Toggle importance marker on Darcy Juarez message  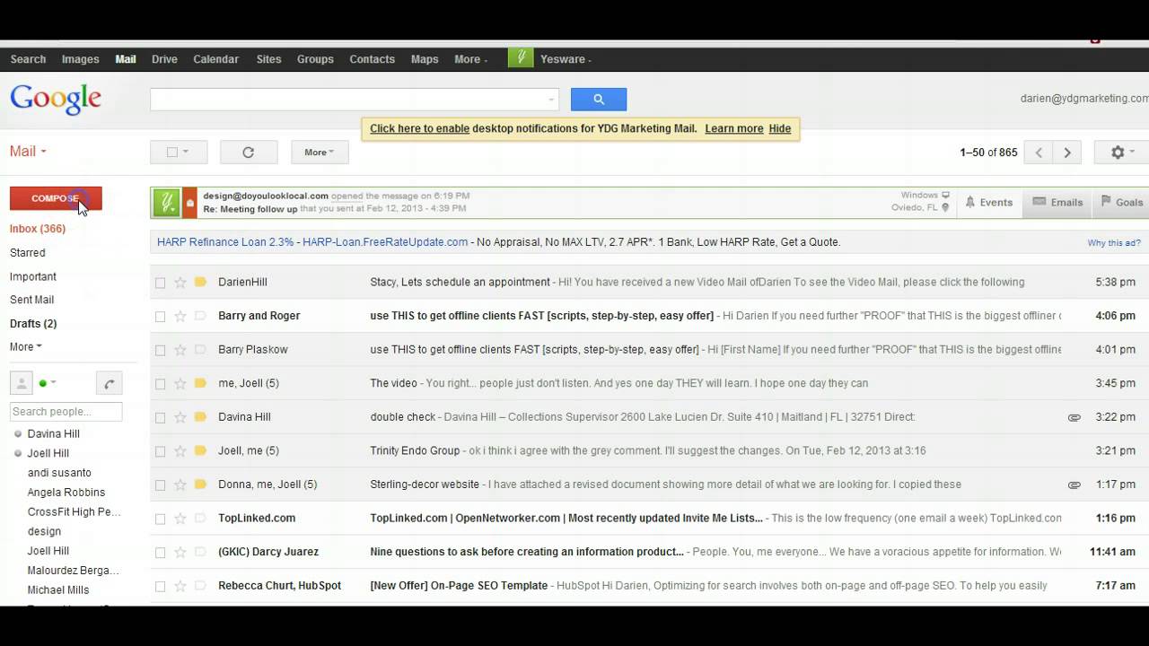[x=200, y=552]
